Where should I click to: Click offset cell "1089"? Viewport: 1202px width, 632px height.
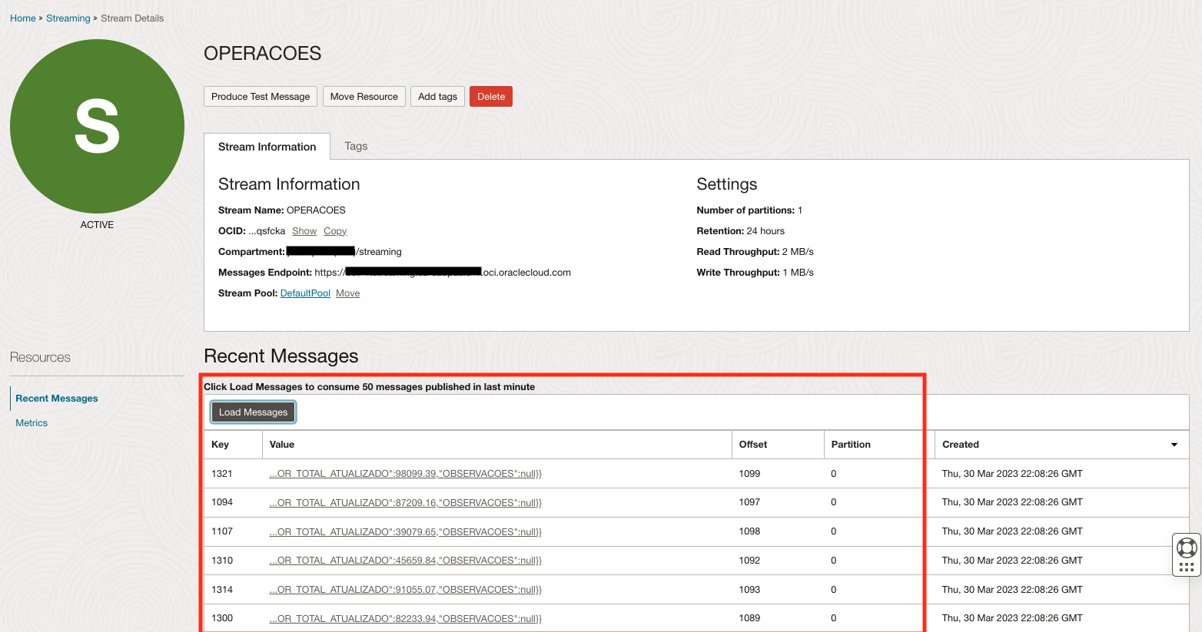tap(749, 618)
